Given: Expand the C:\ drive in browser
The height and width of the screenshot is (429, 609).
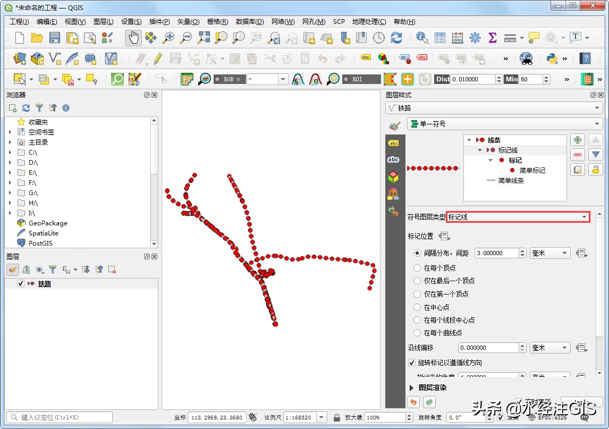Looking at the screenshot, I should (10, 153).
